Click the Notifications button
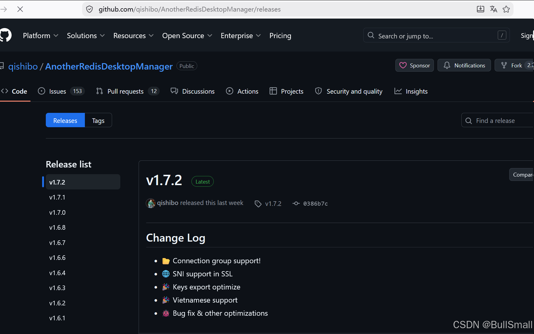 [x=464, y=65]
